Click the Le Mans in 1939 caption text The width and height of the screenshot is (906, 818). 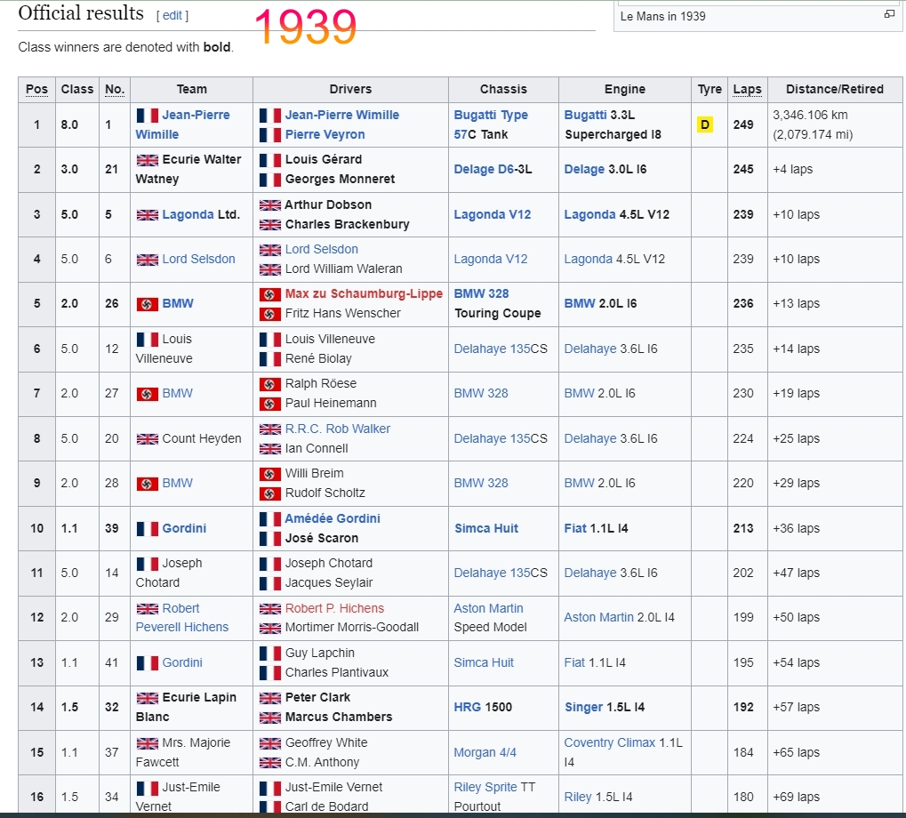point(662,17)
